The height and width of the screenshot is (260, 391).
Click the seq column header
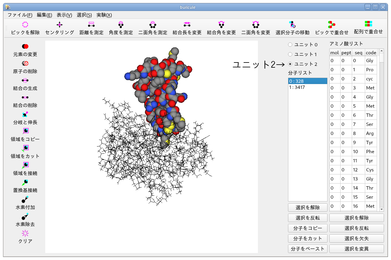[358, 52]
